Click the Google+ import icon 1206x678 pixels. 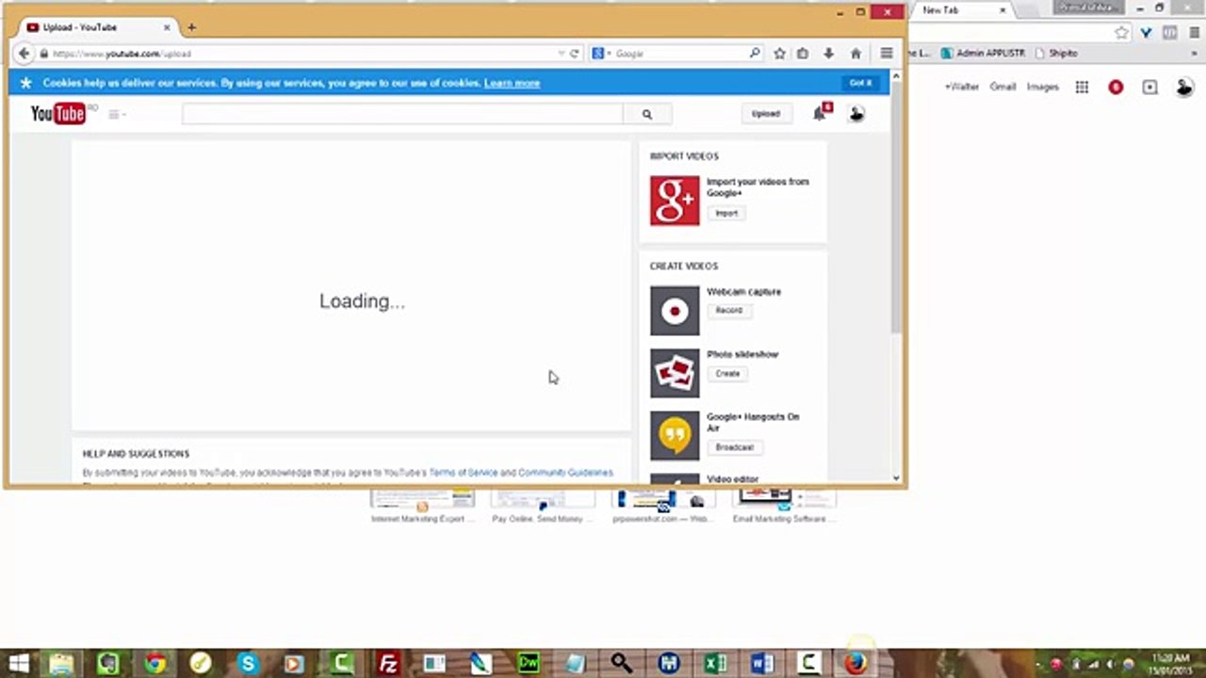(675, 201)
